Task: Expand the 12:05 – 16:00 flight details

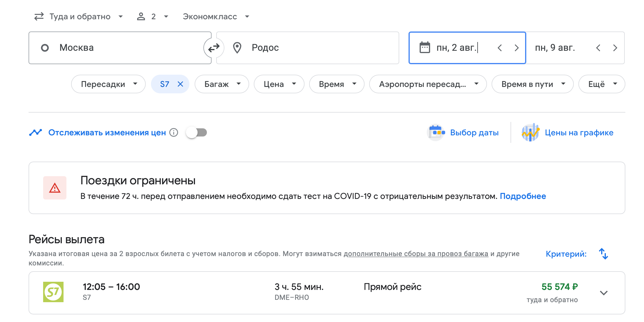Action: (603, 293)
